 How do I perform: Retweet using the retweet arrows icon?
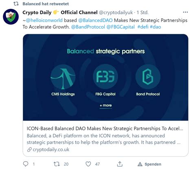coord(57,164)
